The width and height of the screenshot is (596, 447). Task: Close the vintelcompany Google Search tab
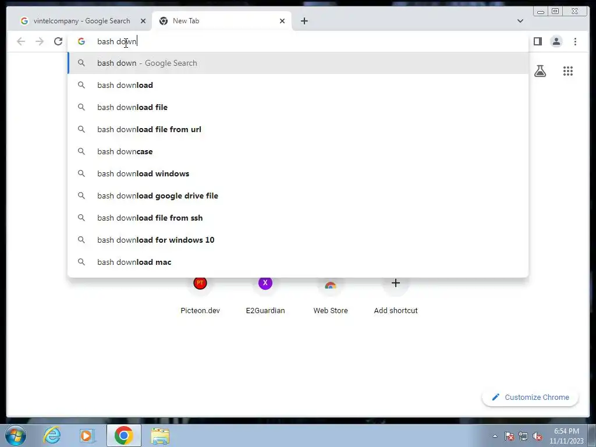click(x=143, y=21)
